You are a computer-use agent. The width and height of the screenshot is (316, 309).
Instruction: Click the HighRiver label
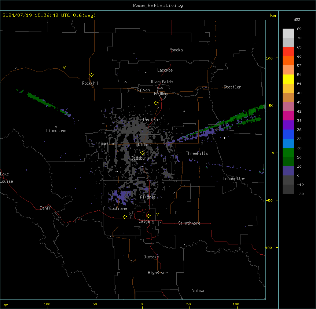158,273
